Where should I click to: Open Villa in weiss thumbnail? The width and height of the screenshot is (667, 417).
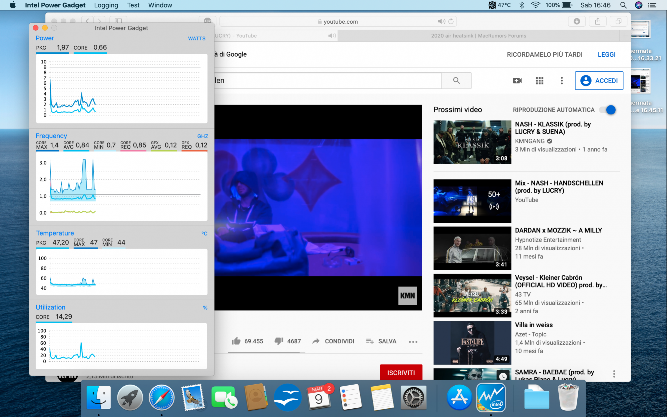click(x=472, y=343)
